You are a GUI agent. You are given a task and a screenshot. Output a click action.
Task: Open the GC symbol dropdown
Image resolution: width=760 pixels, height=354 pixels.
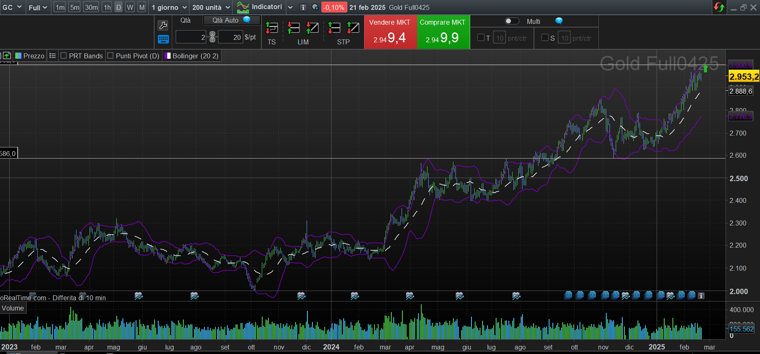pyautogui.click(x=12, y=7)
